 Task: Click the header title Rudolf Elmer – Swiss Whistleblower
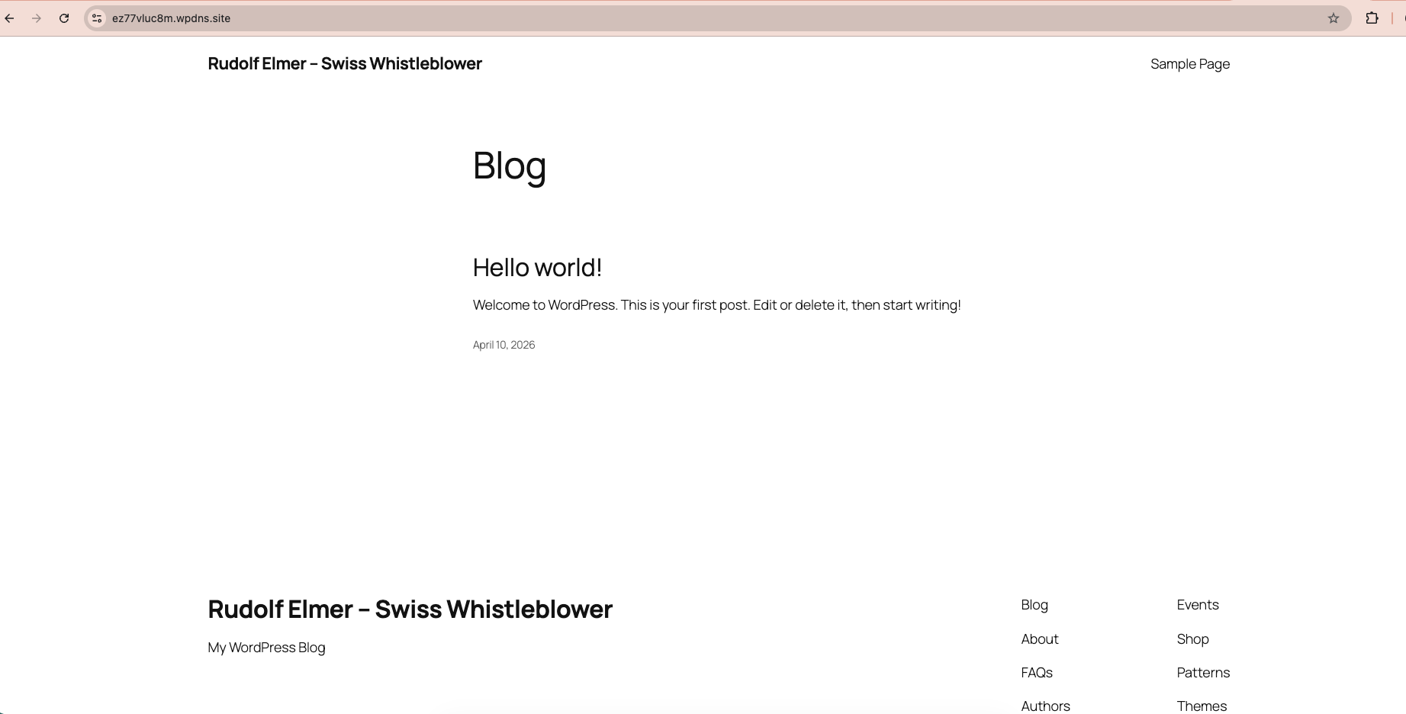point(344,64)
